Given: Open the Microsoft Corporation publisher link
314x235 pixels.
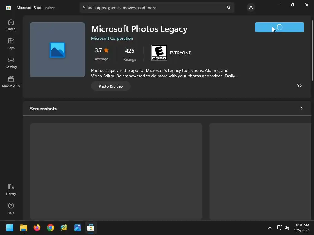Looking at the screenshot, I should (x=112, y=38).
